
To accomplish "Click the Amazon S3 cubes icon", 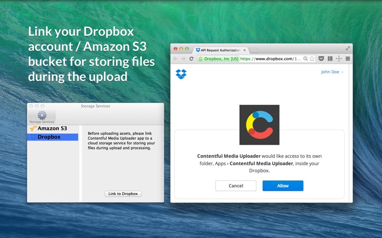I will coord(33,129).
